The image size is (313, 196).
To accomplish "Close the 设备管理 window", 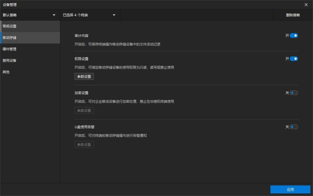I will click(306, 5).
